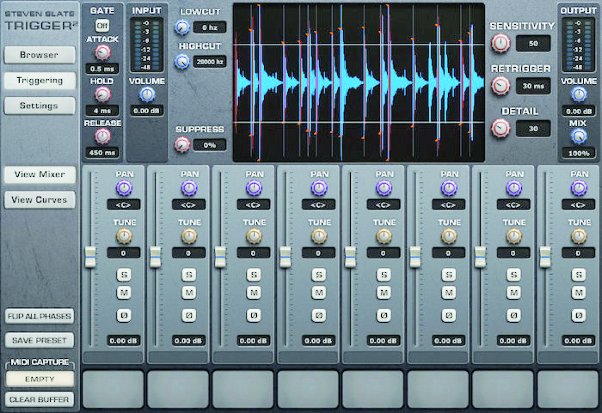The height and width of the screenshot is (413, 602).
Task: Switch to the Triggering page
Action: coord(39,81)
